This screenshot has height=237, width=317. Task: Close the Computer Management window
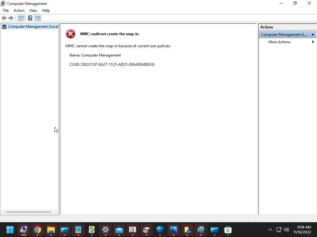[309, 3]
